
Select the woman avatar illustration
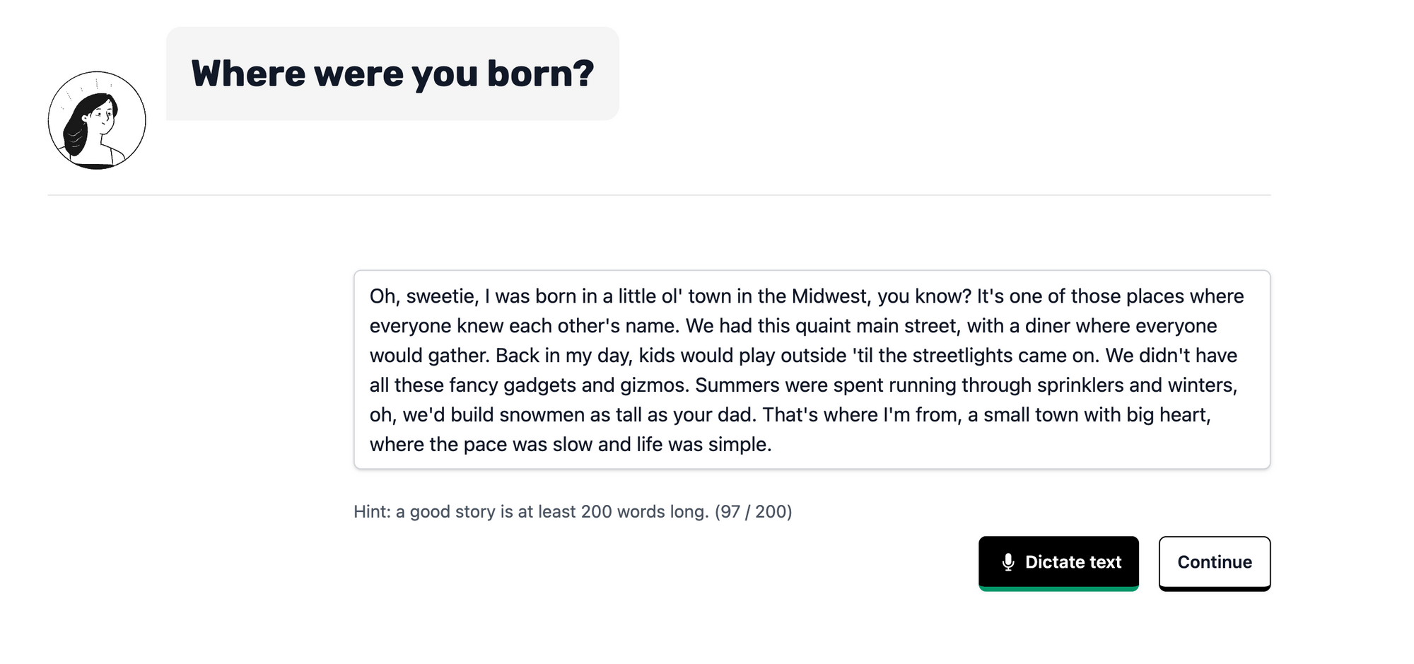(97, 120)
